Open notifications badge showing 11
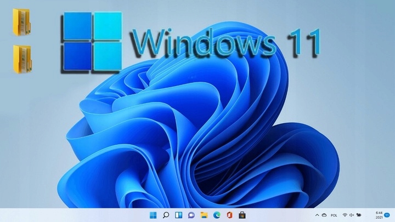 [387, 215]
